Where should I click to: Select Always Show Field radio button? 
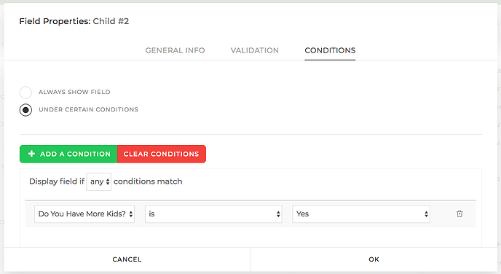click(x=25, y=93)
